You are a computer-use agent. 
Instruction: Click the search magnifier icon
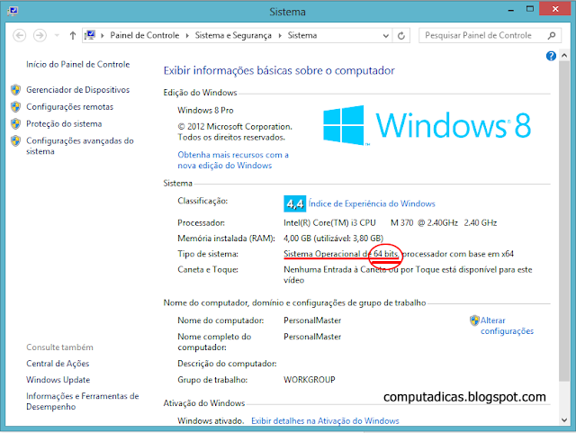click(x=552, y=35)
